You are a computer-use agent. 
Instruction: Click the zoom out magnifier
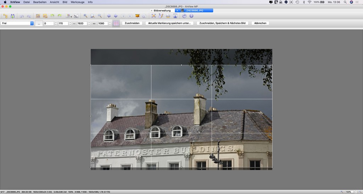100,16
